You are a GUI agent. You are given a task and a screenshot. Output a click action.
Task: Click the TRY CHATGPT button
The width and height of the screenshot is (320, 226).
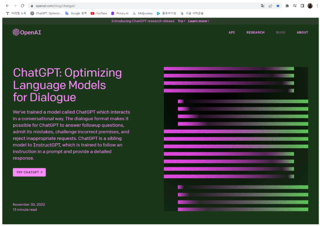29,172
